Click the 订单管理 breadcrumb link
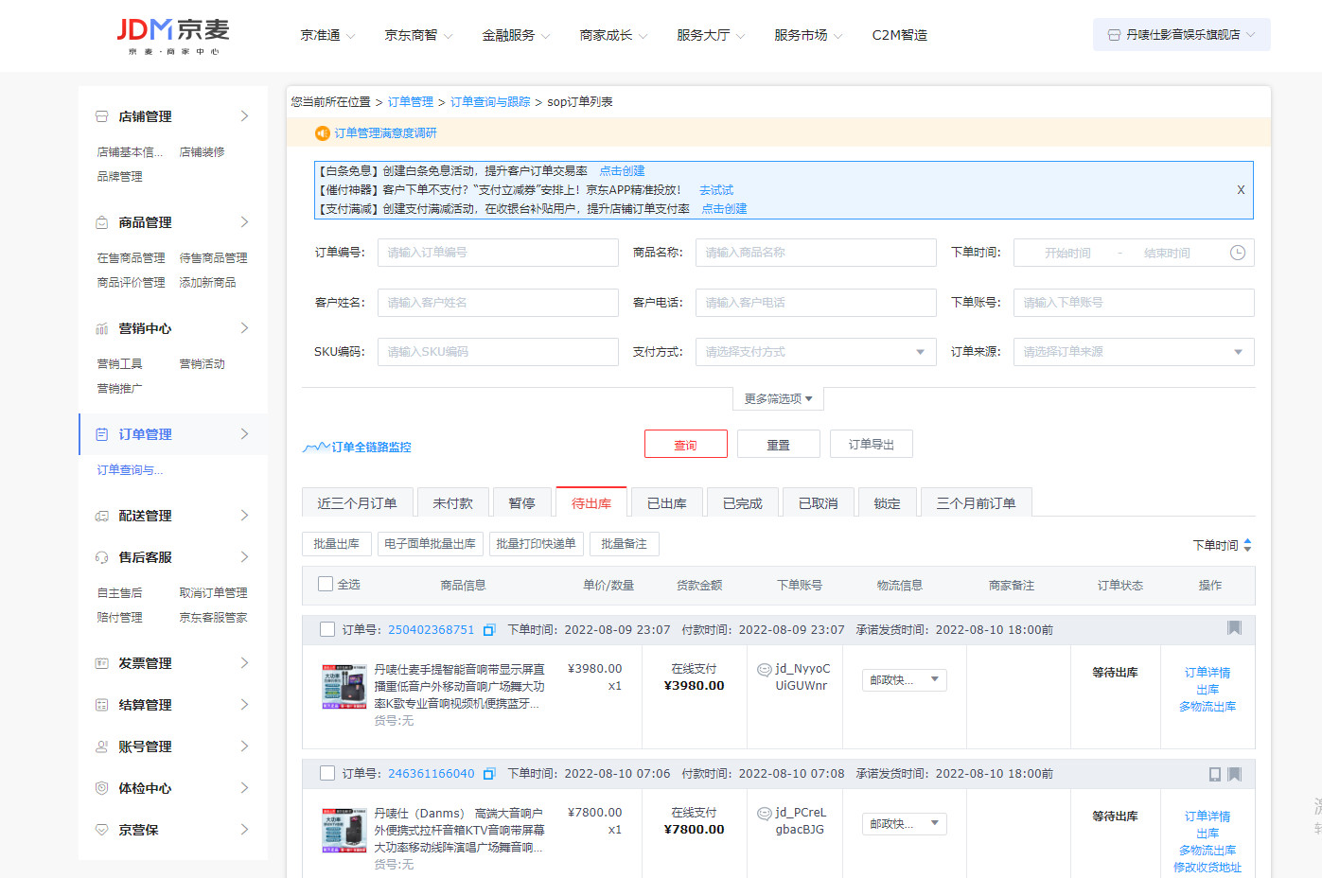This screenshot has height=878, width=1322. [411, 102]
